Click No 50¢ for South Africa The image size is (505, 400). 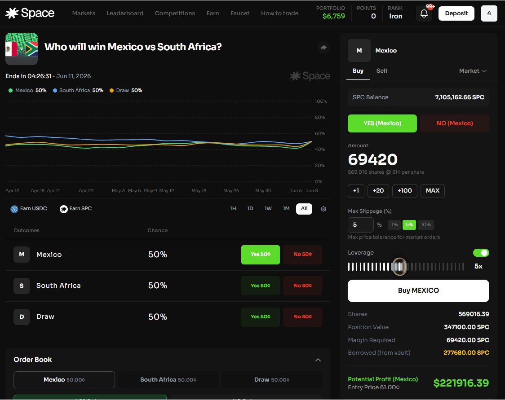tap(302, 286)
